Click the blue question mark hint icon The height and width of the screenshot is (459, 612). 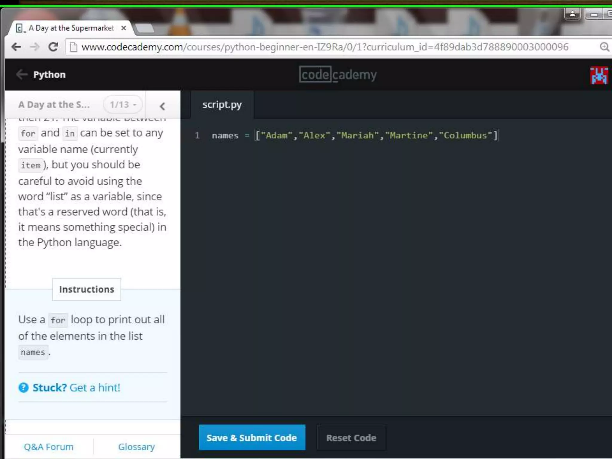(x=23, y=388)
